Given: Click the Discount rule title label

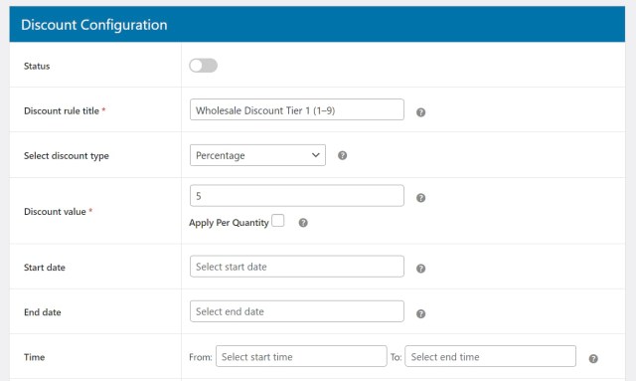Looking at the screenshot, I should coord(62,110).
